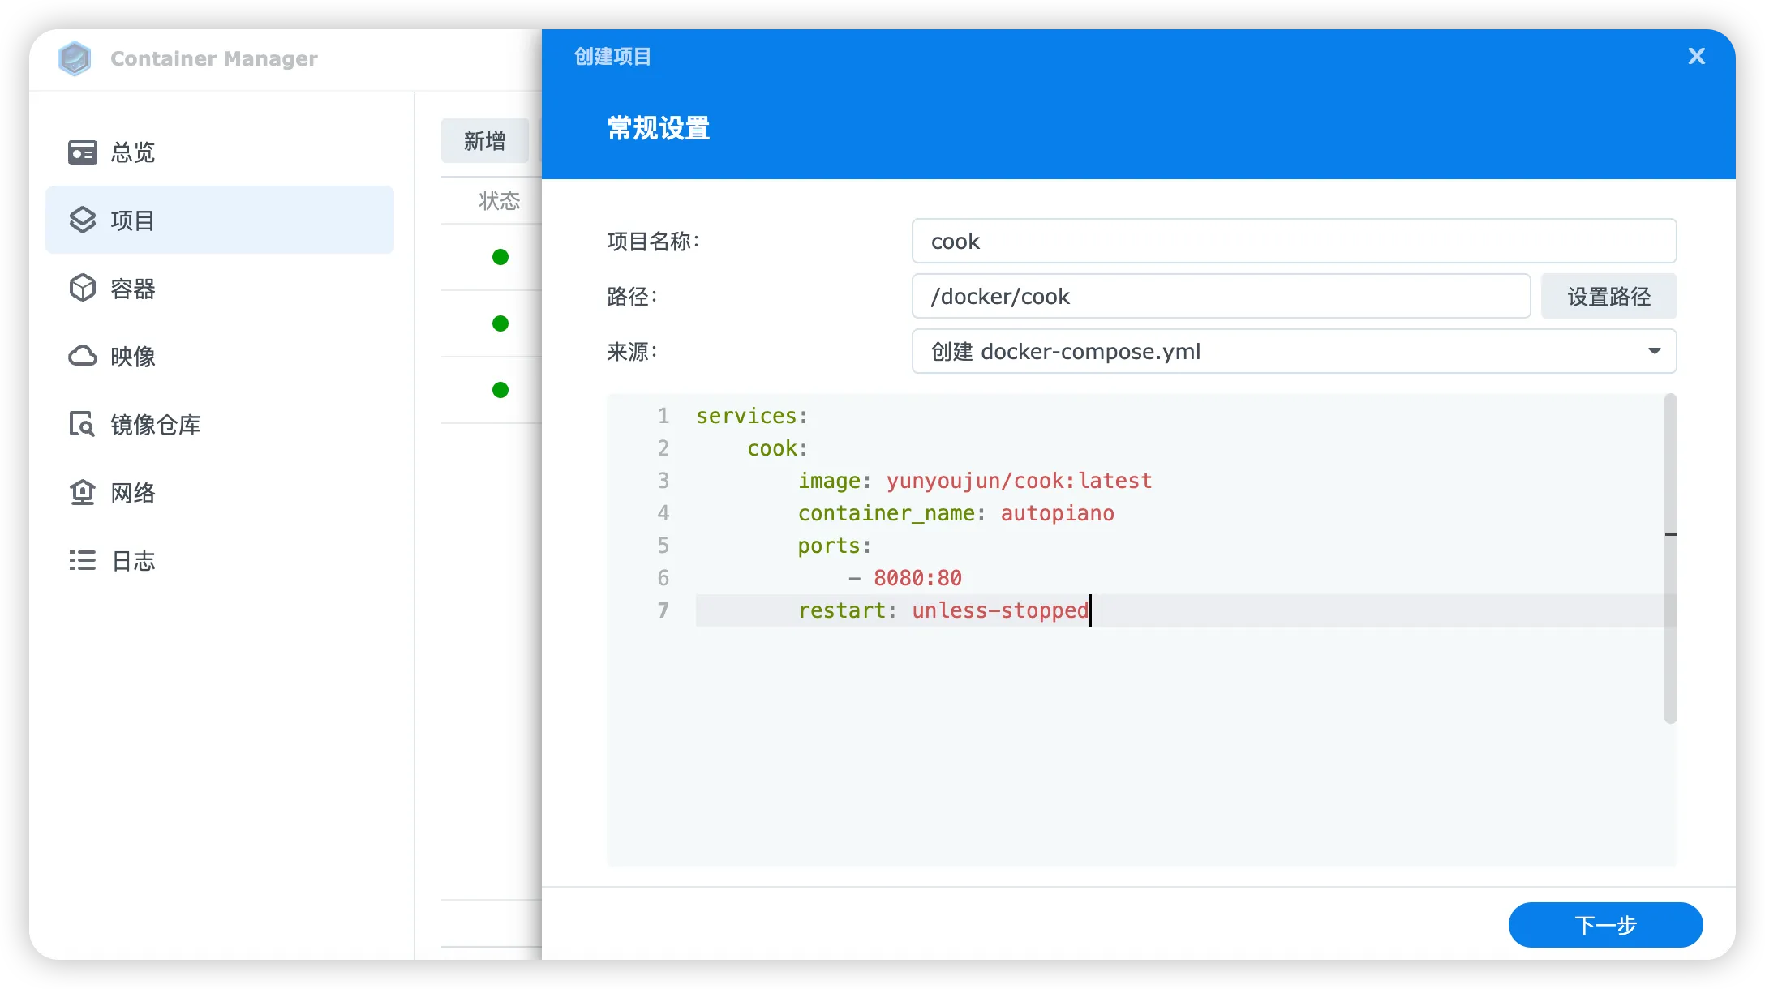Screen dimensions: 1765x989
Task: Click the 镜像仓库 search-file icon
Action: tap(82, 424)
